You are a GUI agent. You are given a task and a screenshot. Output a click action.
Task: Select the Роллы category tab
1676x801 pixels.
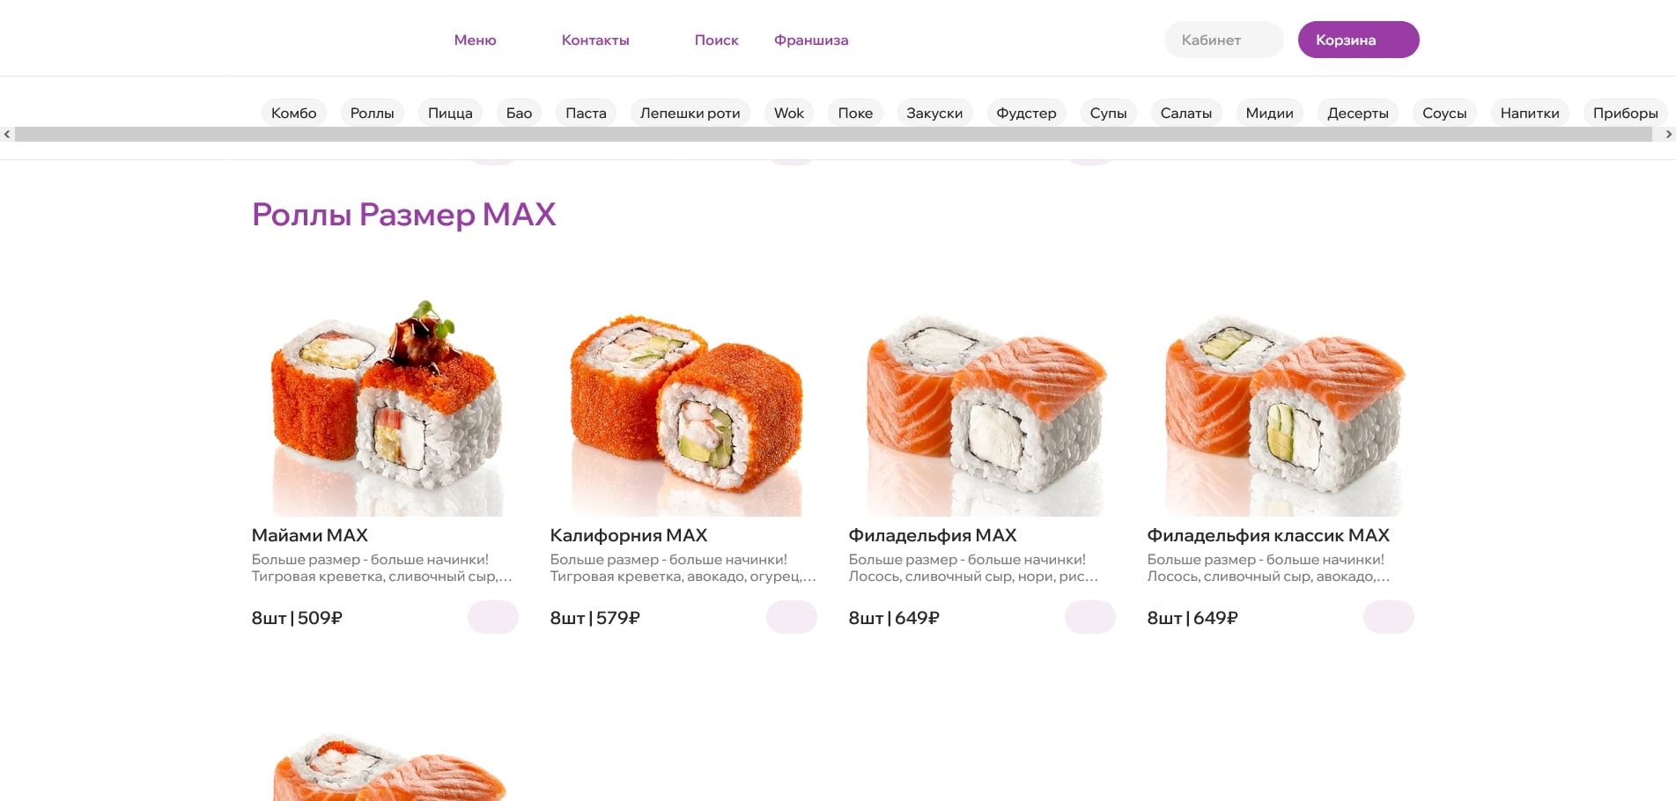(x=372, y=113)
